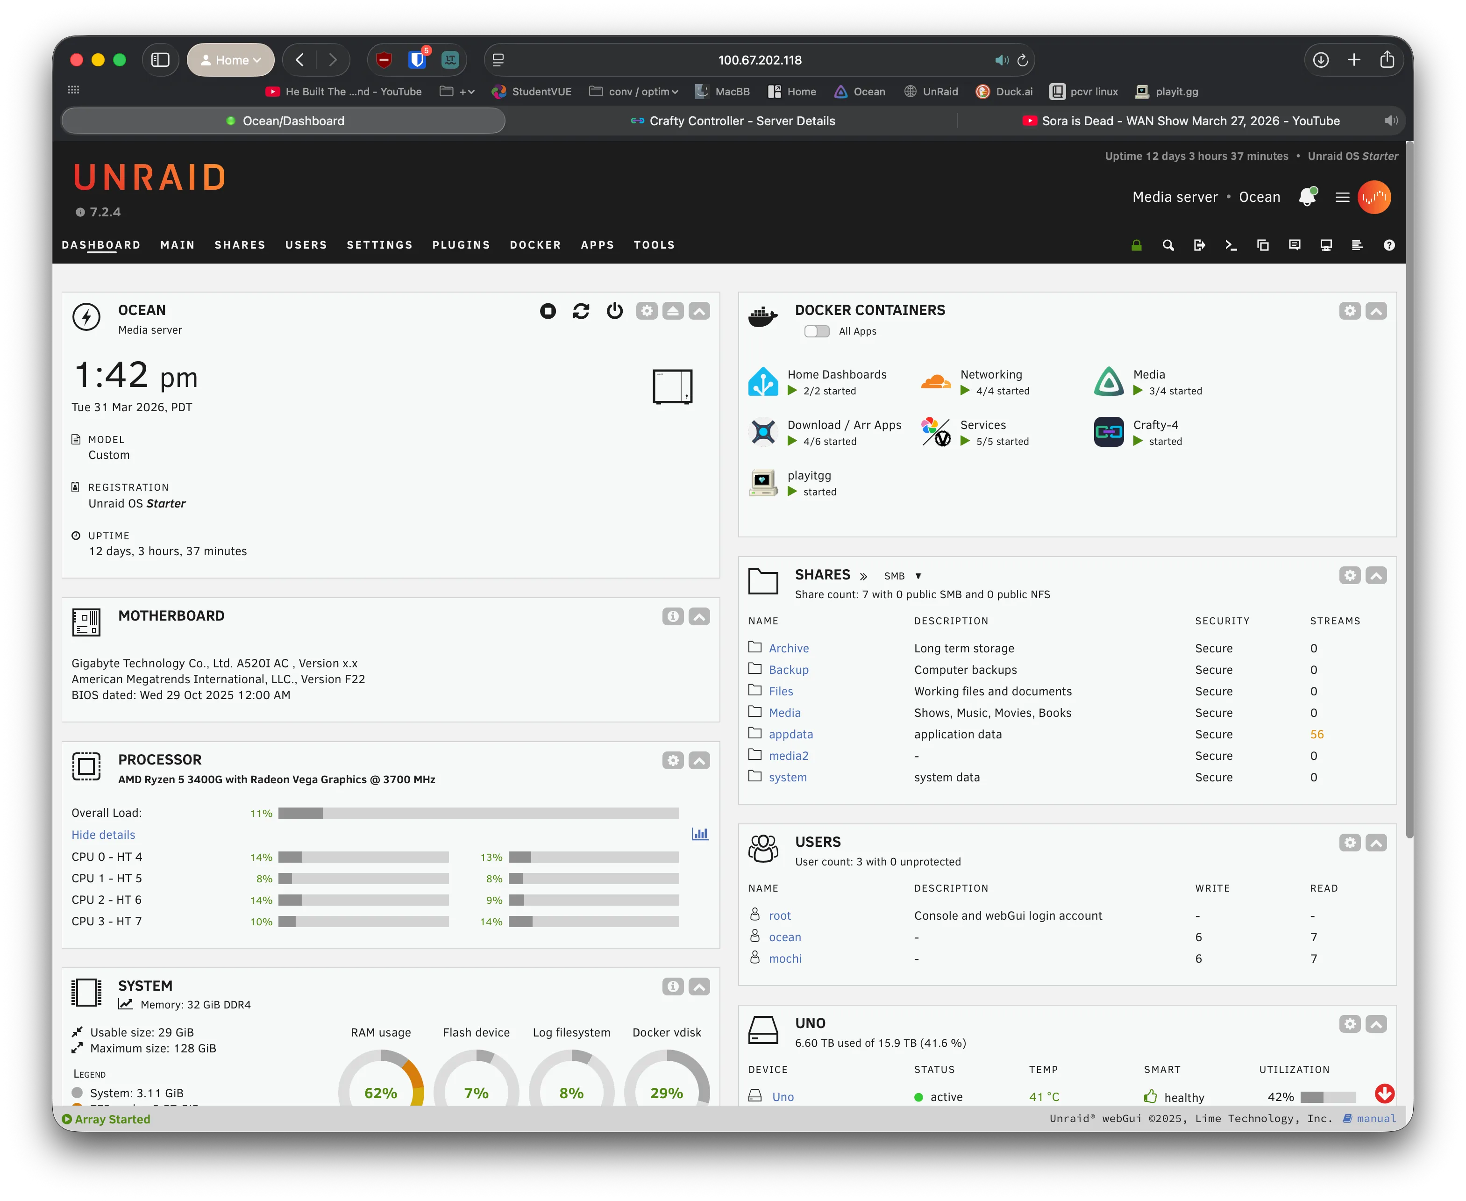Screen dimensions: 1466x1201
Task: Open the TOOLS menu tab
Action: (654, 246)
